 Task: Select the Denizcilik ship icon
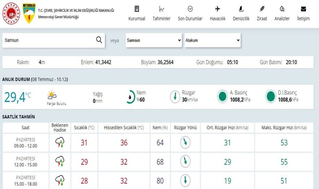pyautogui.click(x=241, y=9)
